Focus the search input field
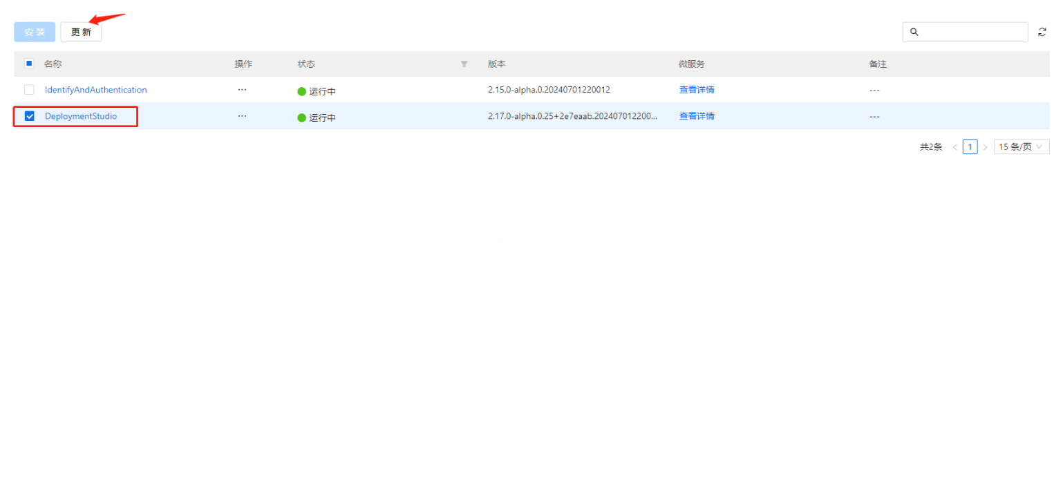The width and height of the screenshot is (1054, 490). click(965, 32)
